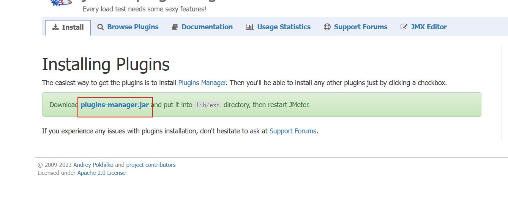508x198 pixels.
Task: Click the bar chart icon beside Usage Statistics
Action: [x=249, y=27]
